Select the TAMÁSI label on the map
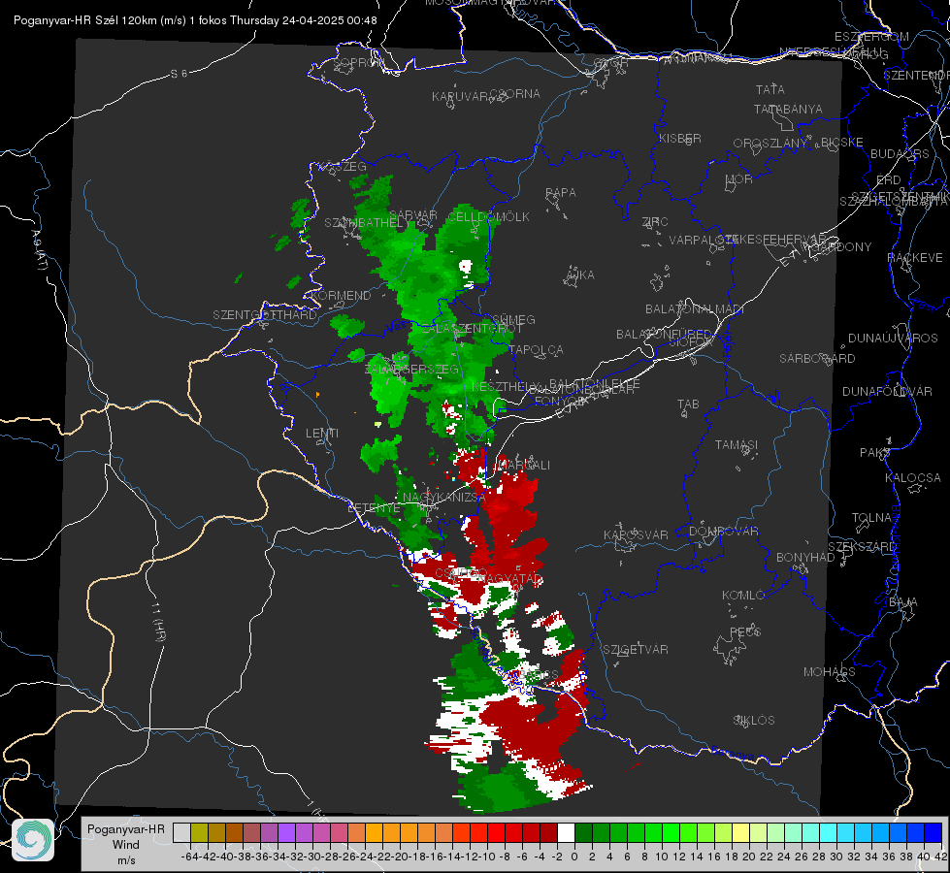Image resolution: width=950 pixels, height=873 pixels. (x=737, y=444)
